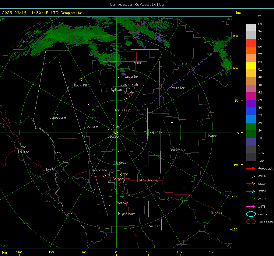Image resolution: width=274 pixels, height=256 pixels.
Task: Click the red forecast ellipse icon
Action: (x=251, y=222)
